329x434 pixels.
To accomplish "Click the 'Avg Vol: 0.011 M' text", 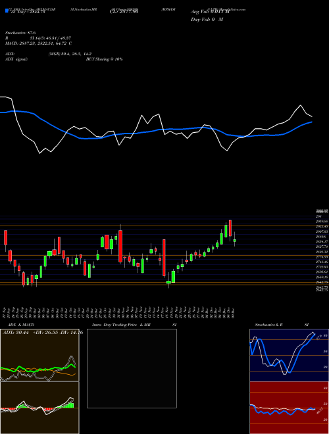I will (210, 12).
